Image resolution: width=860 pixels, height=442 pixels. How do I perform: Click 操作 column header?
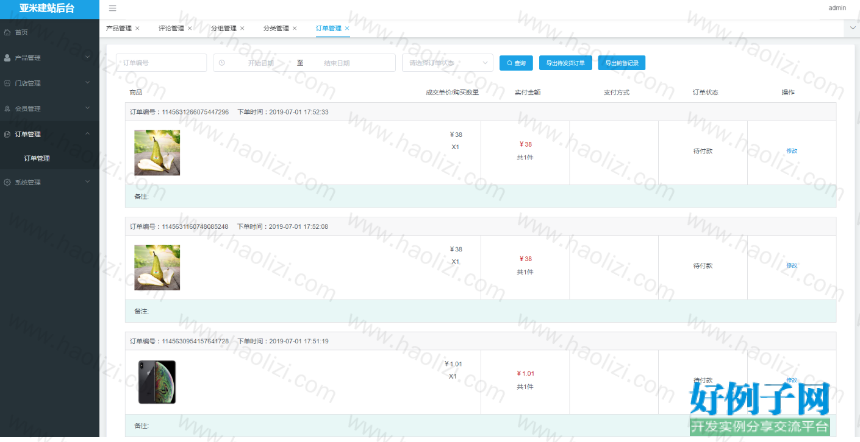(x=788, y=93)
